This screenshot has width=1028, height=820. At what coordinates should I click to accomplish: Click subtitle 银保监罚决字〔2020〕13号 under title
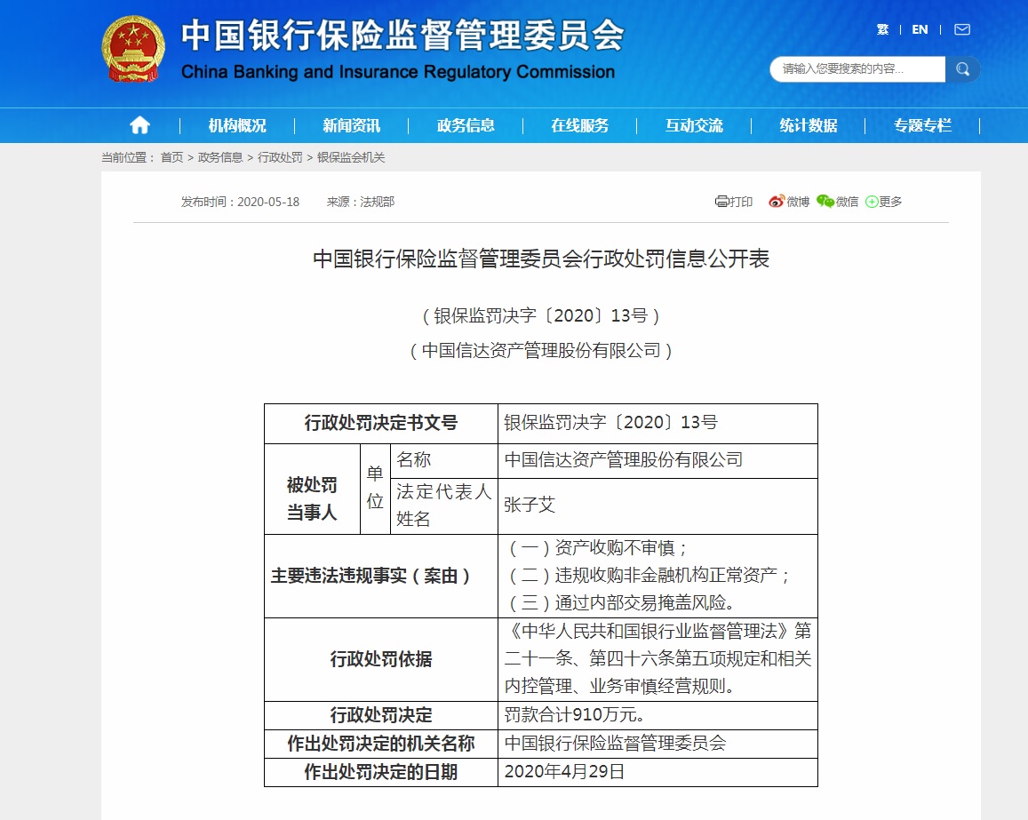click(541, 316)
